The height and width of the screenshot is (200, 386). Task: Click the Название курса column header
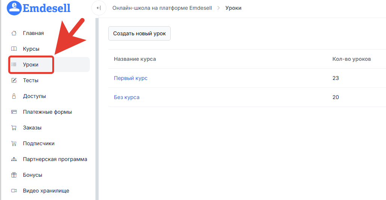(x=135, y=59)
